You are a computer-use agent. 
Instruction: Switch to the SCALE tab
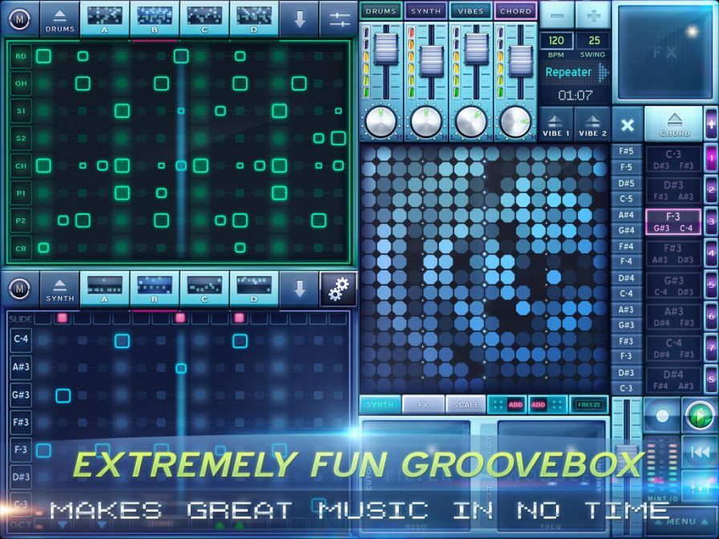point(465,405)
